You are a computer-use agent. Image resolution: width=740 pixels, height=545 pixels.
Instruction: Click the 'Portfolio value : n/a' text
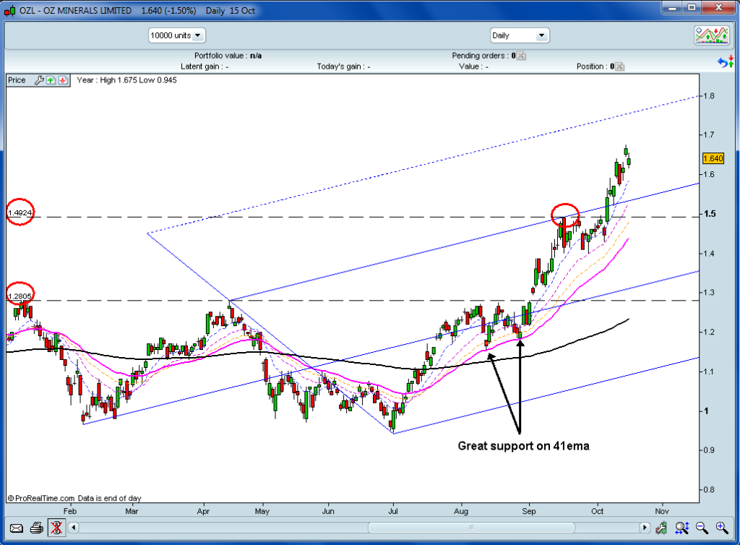[x=228, y=56]
